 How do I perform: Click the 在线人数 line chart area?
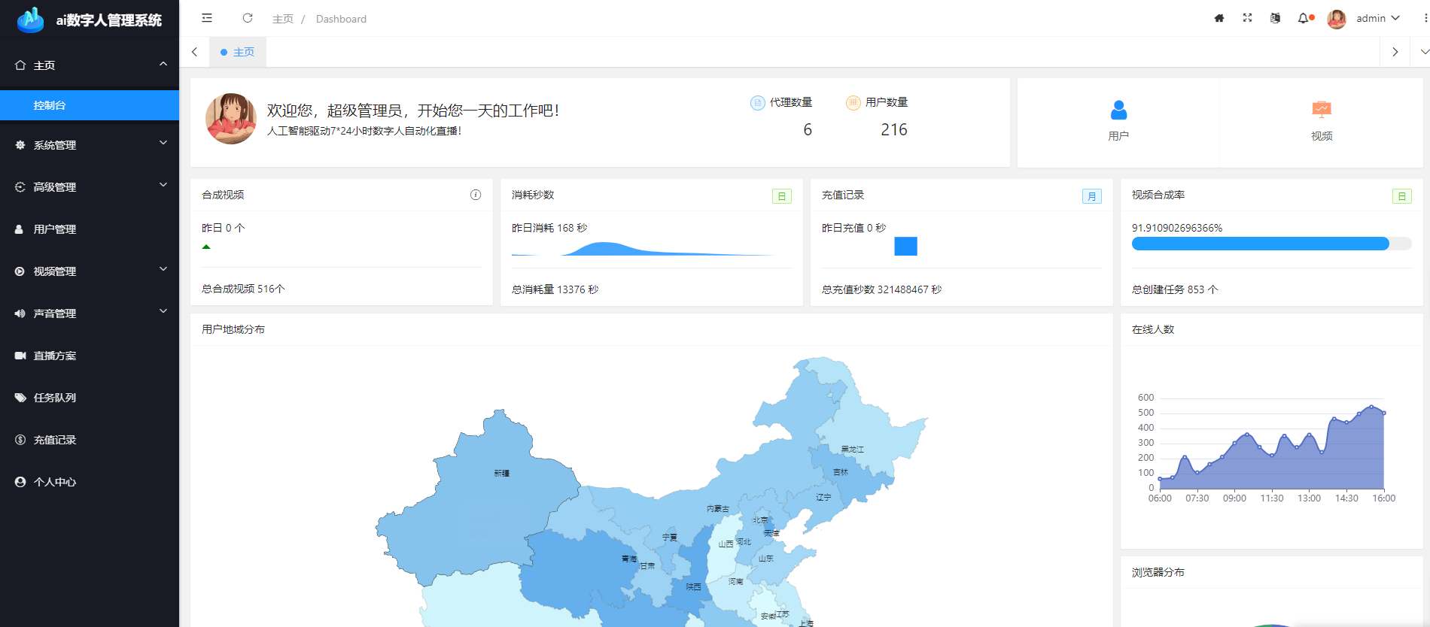click(x=1271, y=447)
